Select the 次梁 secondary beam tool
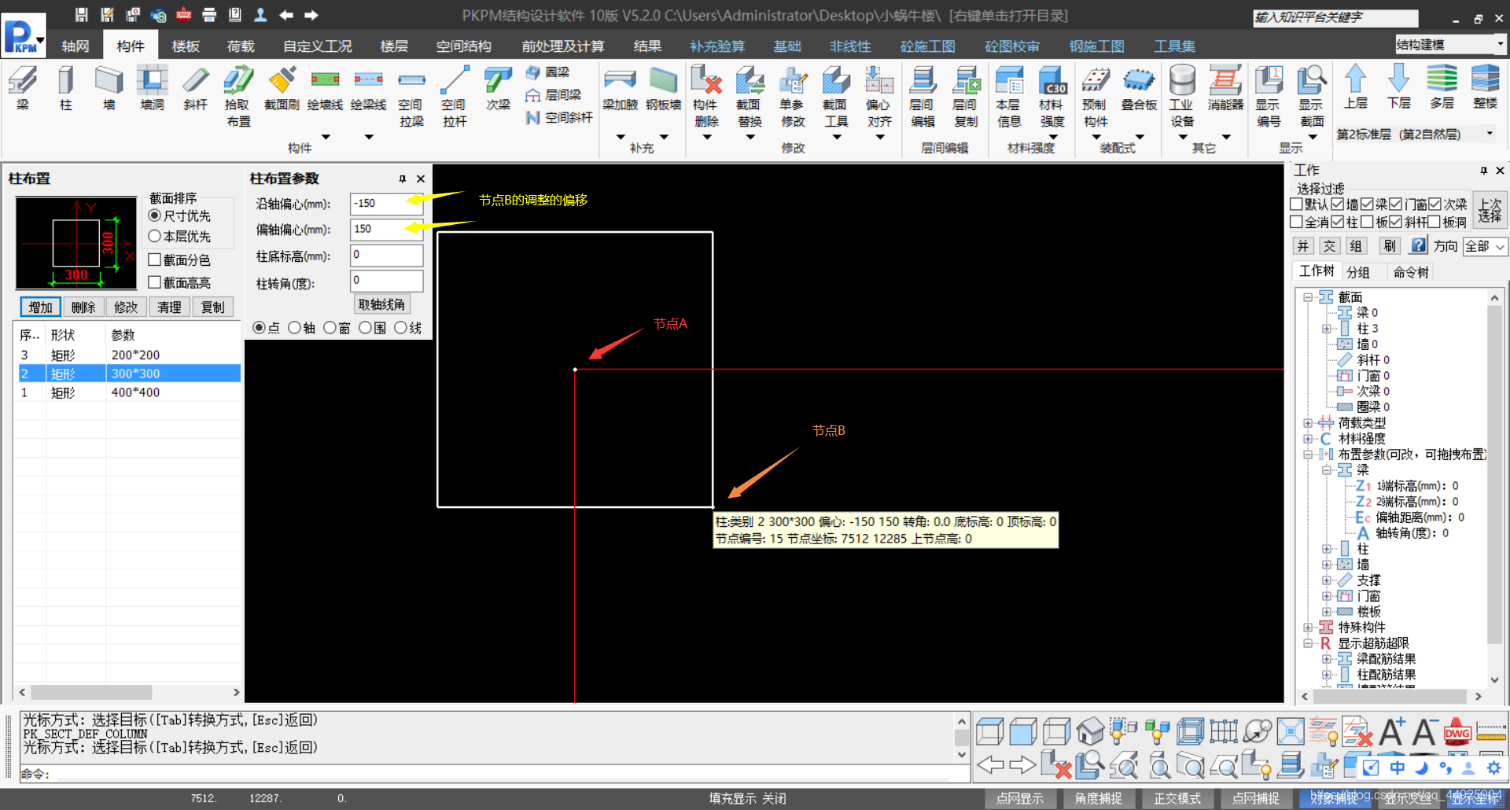 click(498, 88)
